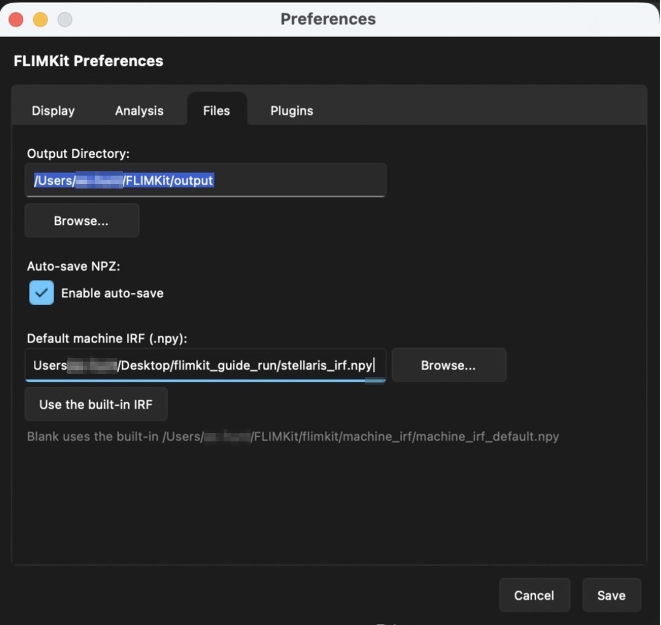Cancel the preferences dialog

point(534,595)
